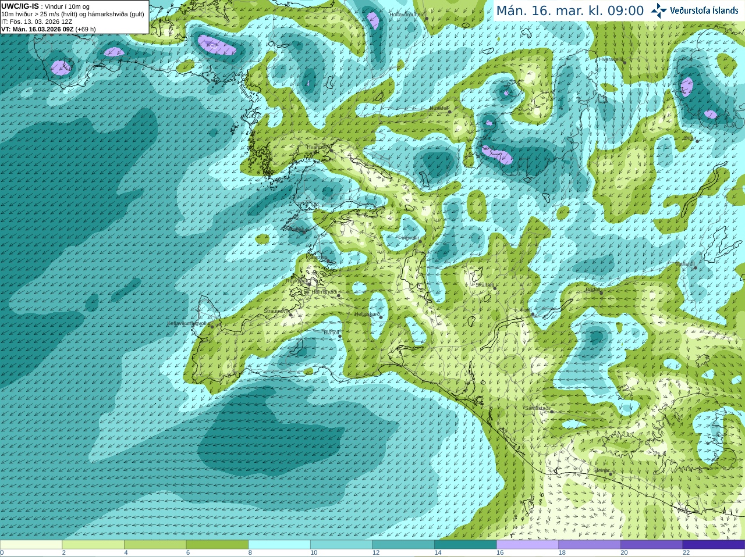Select the 18–20 m/s legend color
The image size is (745, 557).
tap(590, 545)
